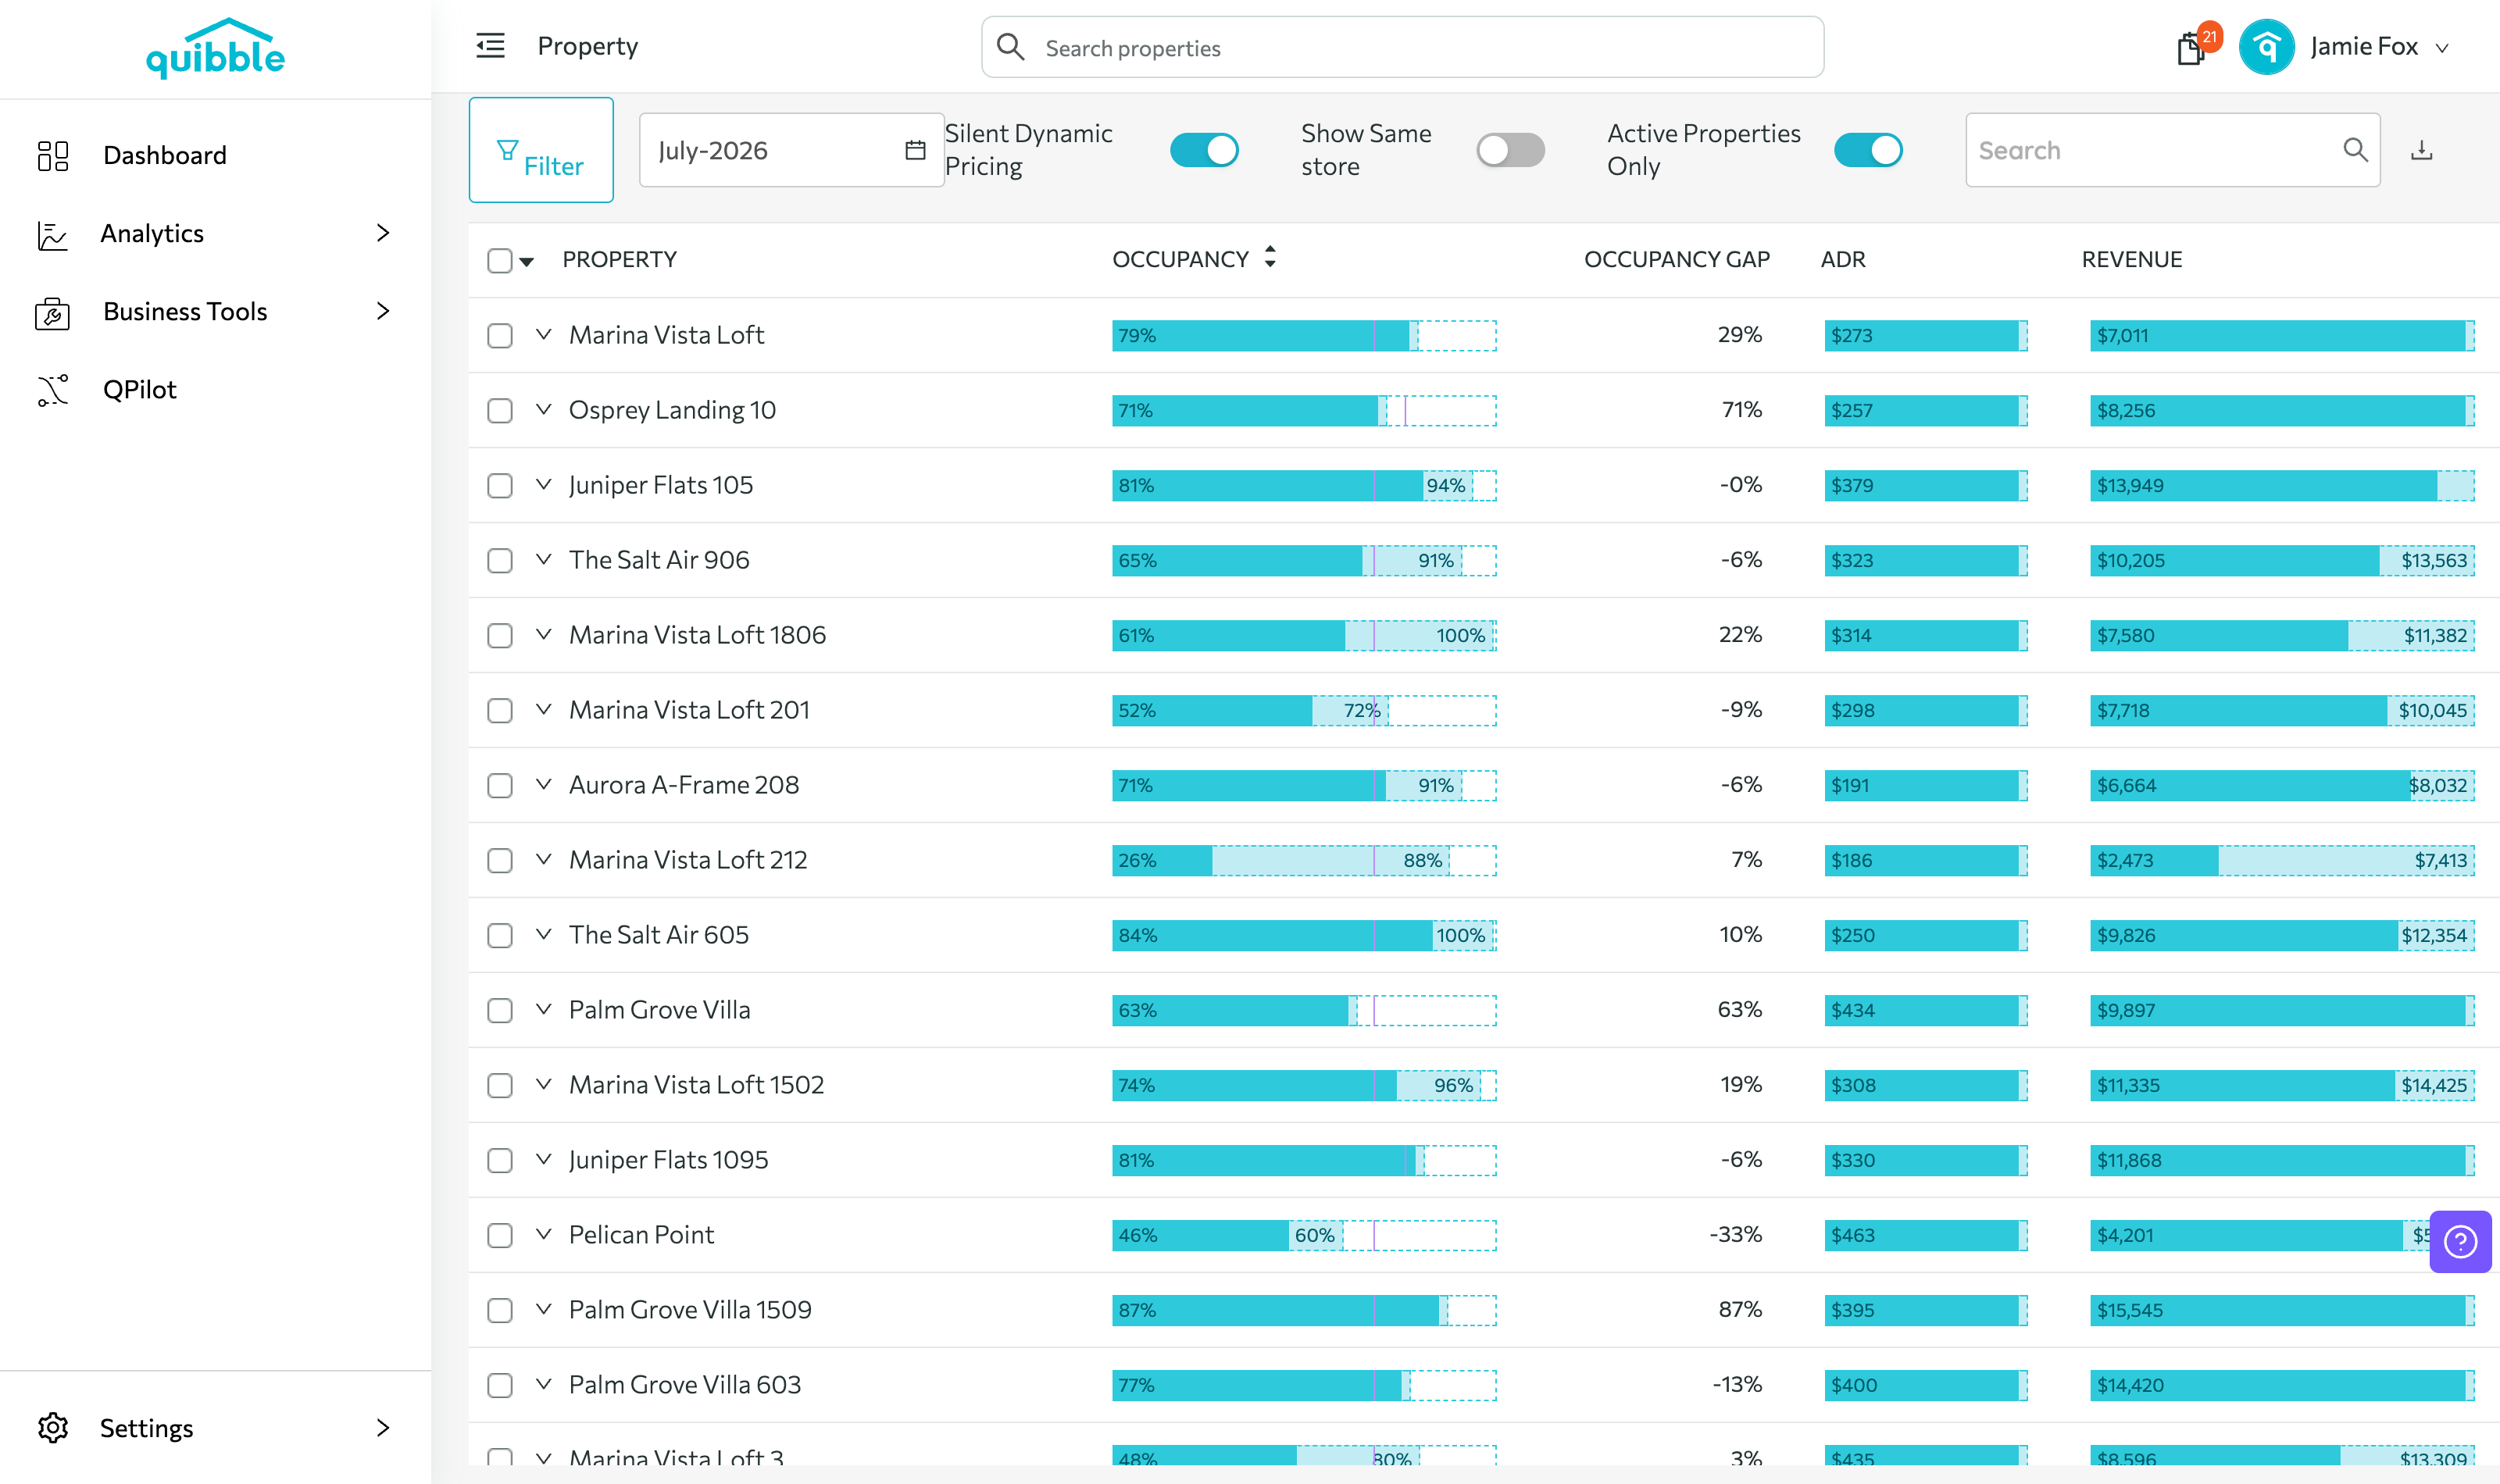
Task: Open the bulk-select dropdown caret in header
Action: 527,262
